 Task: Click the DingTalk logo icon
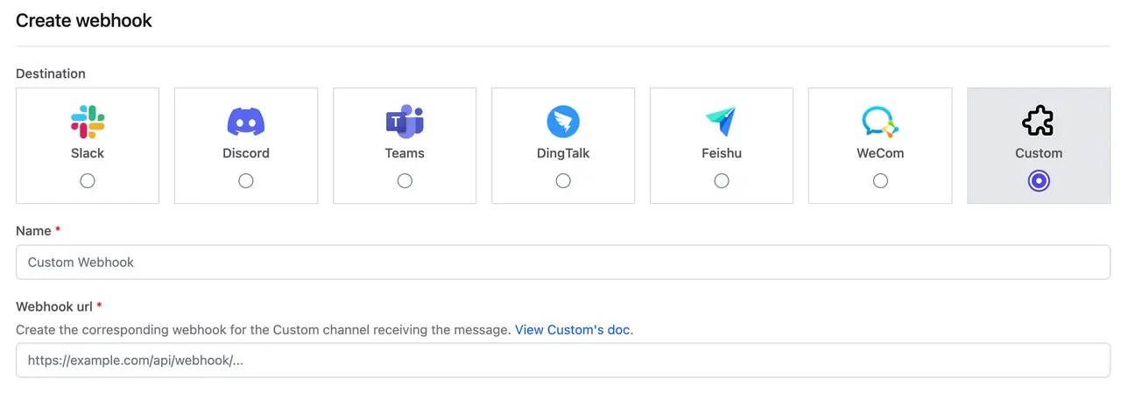pyautogui.click(x=563, y=122)
